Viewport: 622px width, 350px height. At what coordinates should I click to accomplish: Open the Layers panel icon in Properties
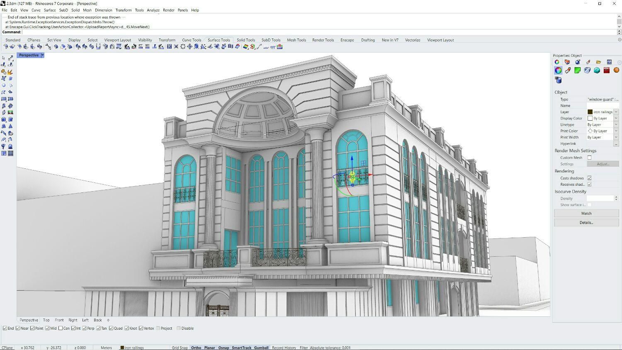[x=567, y=62]
